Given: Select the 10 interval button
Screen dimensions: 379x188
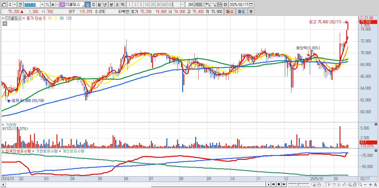Looking at the screenshot, I should tap(147, 5).
